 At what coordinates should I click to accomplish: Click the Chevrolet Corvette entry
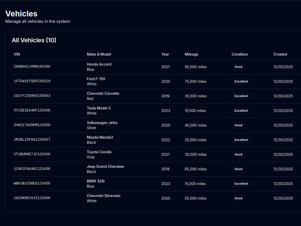(103, 93)
